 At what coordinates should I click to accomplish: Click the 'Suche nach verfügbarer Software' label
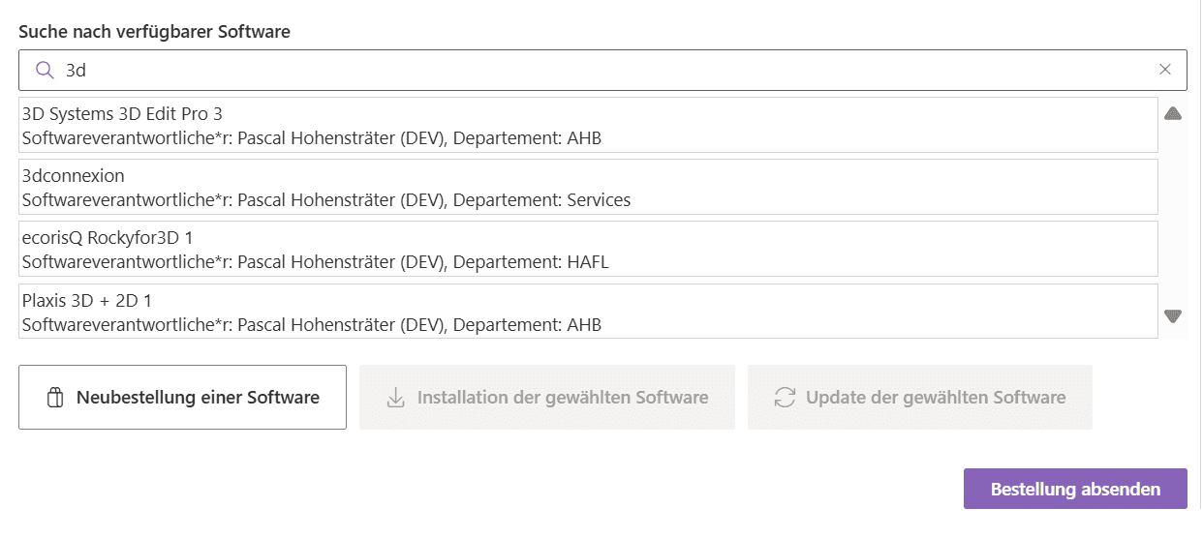point(154,32)
